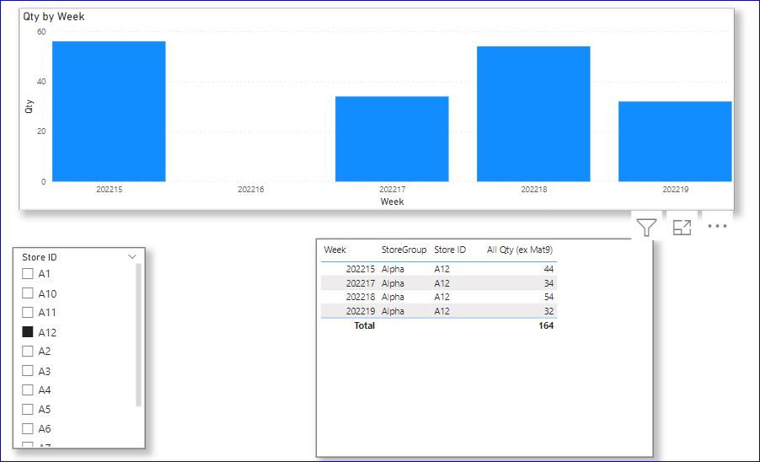Click the Alpha cell in 202215 row
The image size is (760, 462).
393,269
